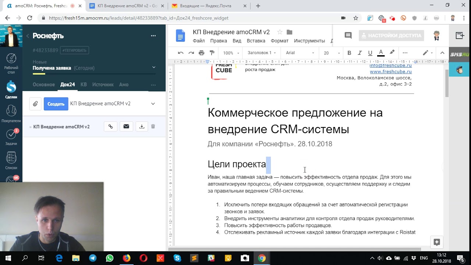
Task: Delete the КП Внедрение document with trash icon
Action: [153, 126]
